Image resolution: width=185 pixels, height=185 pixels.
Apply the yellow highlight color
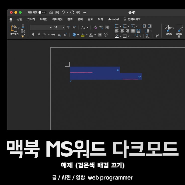(x=83, y=35)
